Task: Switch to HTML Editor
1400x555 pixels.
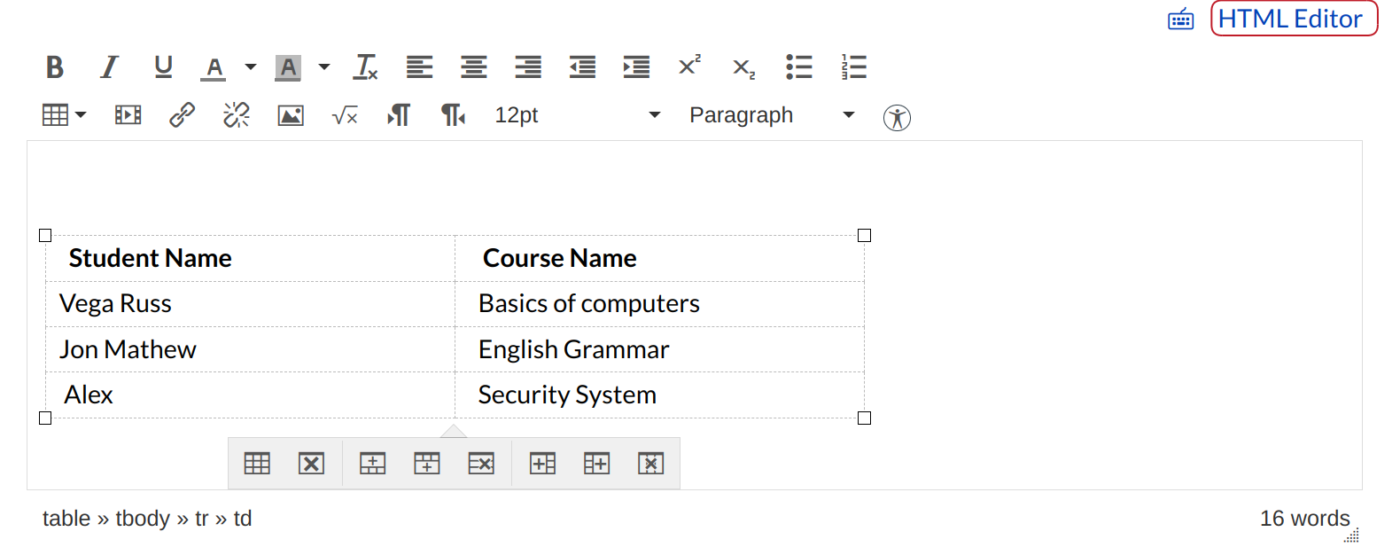Action: point(1293,19)
